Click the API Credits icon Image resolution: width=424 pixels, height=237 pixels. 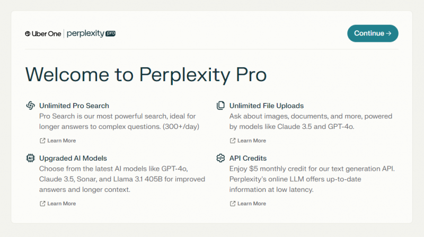pyautogui.click(x=220, y=158)
